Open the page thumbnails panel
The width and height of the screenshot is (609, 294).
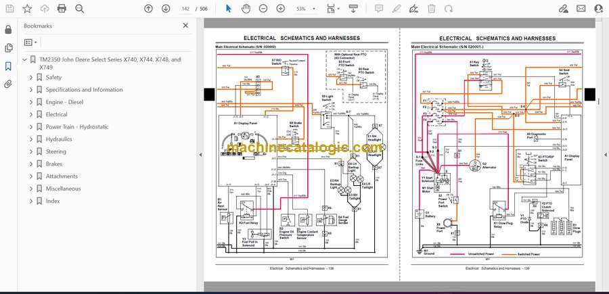[8, 48]
